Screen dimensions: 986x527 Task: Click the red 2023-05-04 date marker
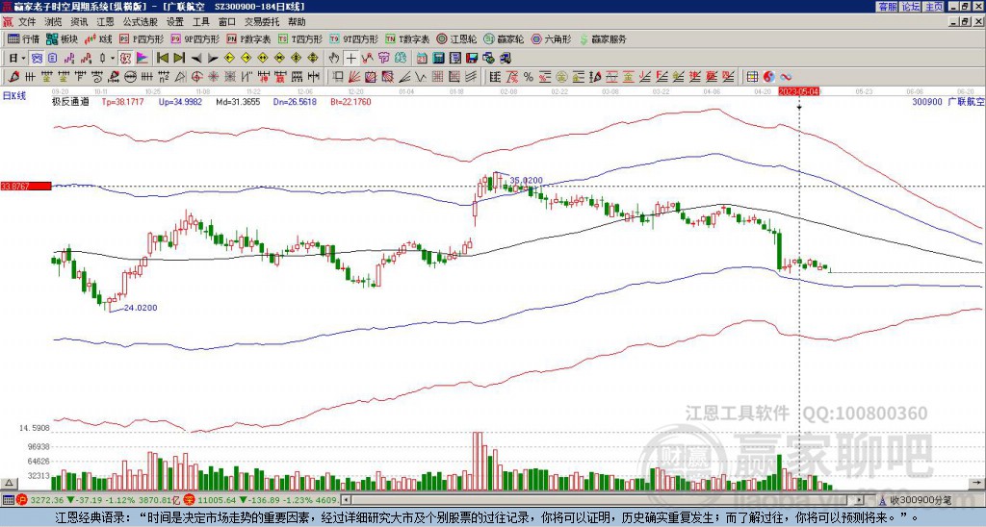point(798,91)
